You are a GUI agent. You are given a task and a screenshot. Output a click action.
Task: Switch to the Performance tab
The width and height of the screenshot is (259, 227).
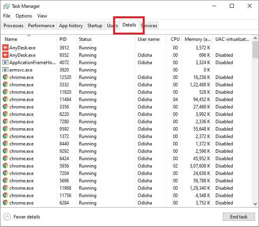pos(41,26)
